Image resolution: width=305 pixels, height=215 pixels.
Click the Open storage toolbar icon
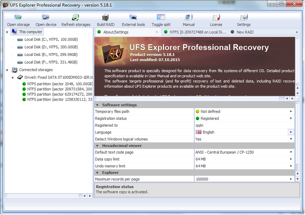click(x=18, y=18)
